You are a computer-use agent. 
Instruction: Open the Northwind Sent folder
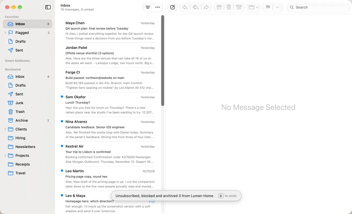pos(28,94)
